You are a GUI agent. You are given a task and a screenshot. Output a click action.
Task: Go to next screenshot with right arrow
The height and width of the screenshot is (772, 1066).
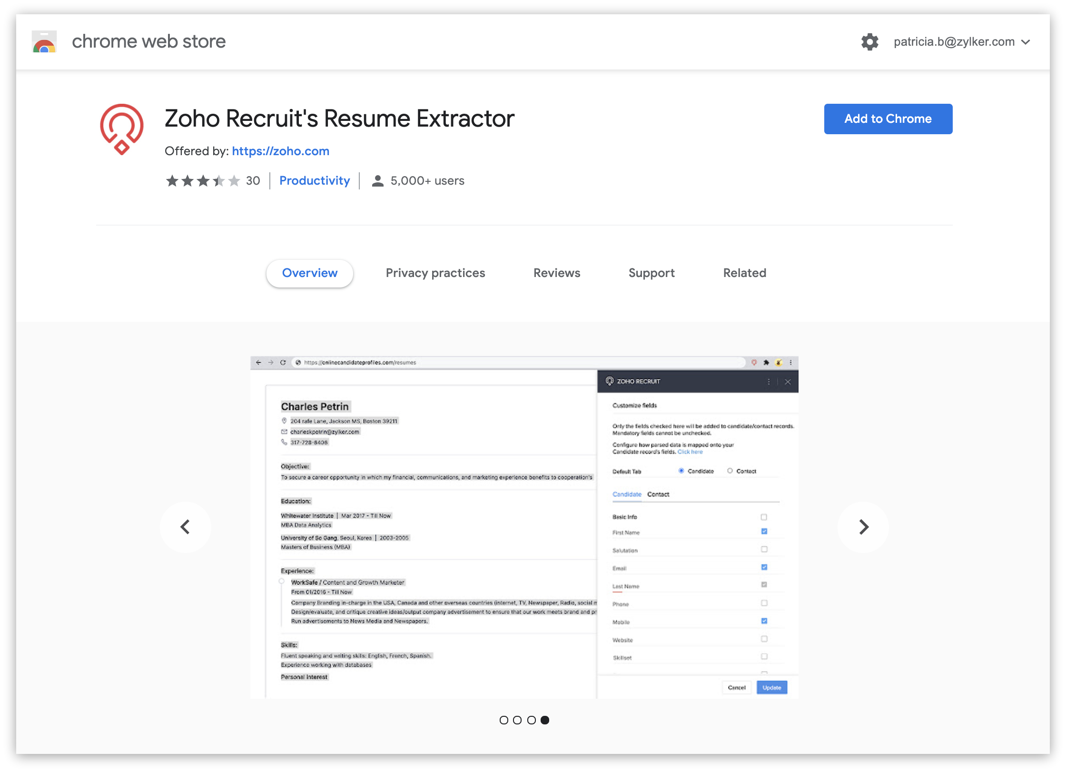pyautogui.click(x=863, y=527)
